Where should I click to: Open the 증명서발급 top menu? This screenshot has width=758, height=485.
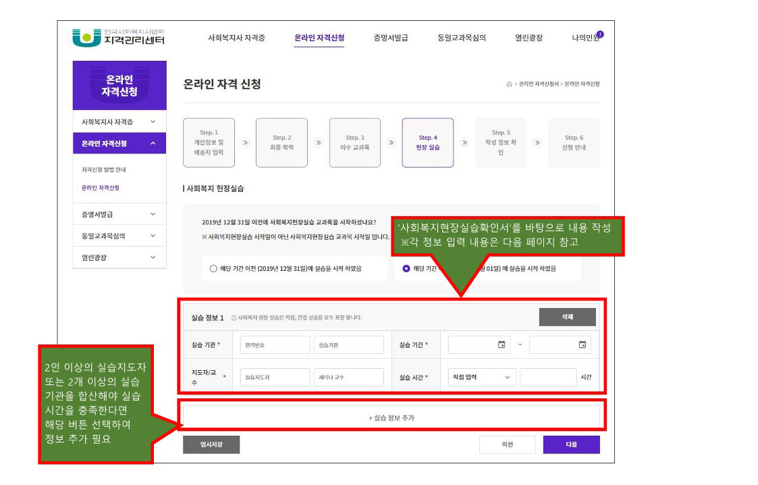[x=391, y=38]
